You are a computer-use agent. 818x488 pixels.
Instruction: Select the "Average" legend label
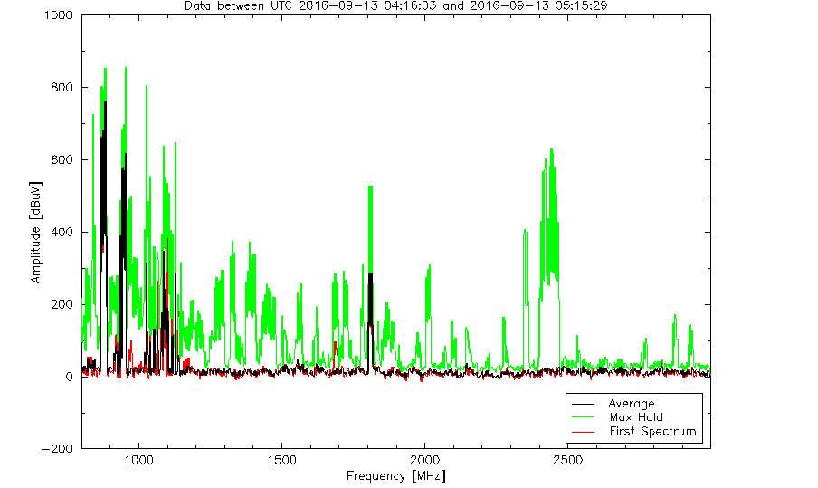tap(631, 404)
